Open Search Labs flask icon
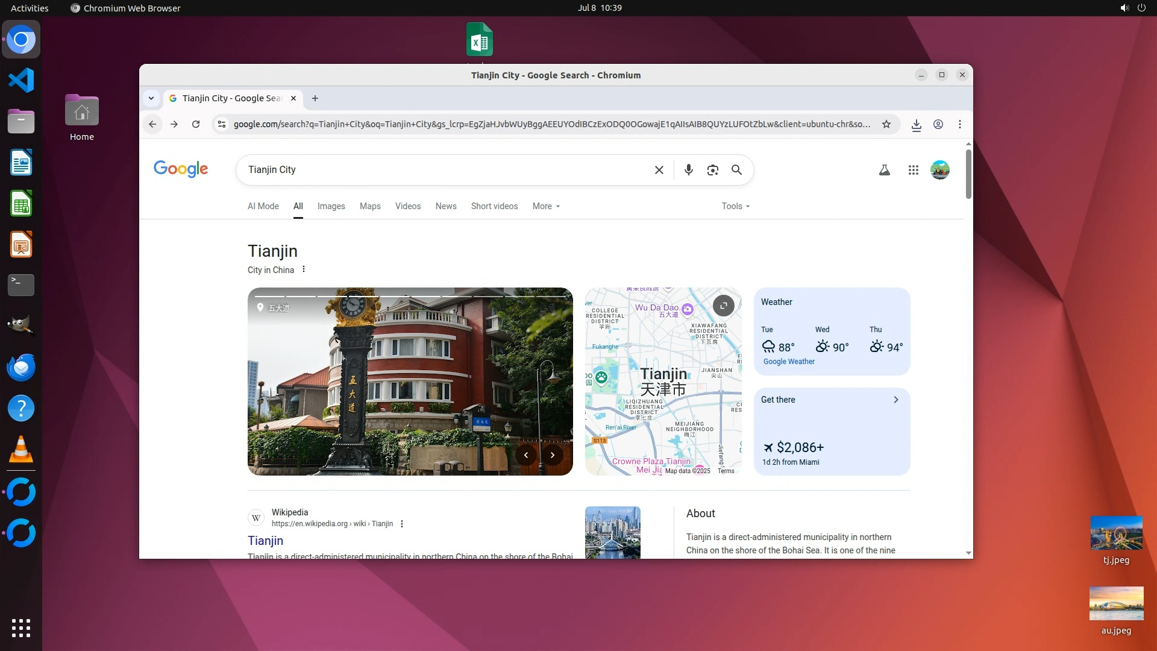This screenshot has width=1157, height=651. (884, 170)
